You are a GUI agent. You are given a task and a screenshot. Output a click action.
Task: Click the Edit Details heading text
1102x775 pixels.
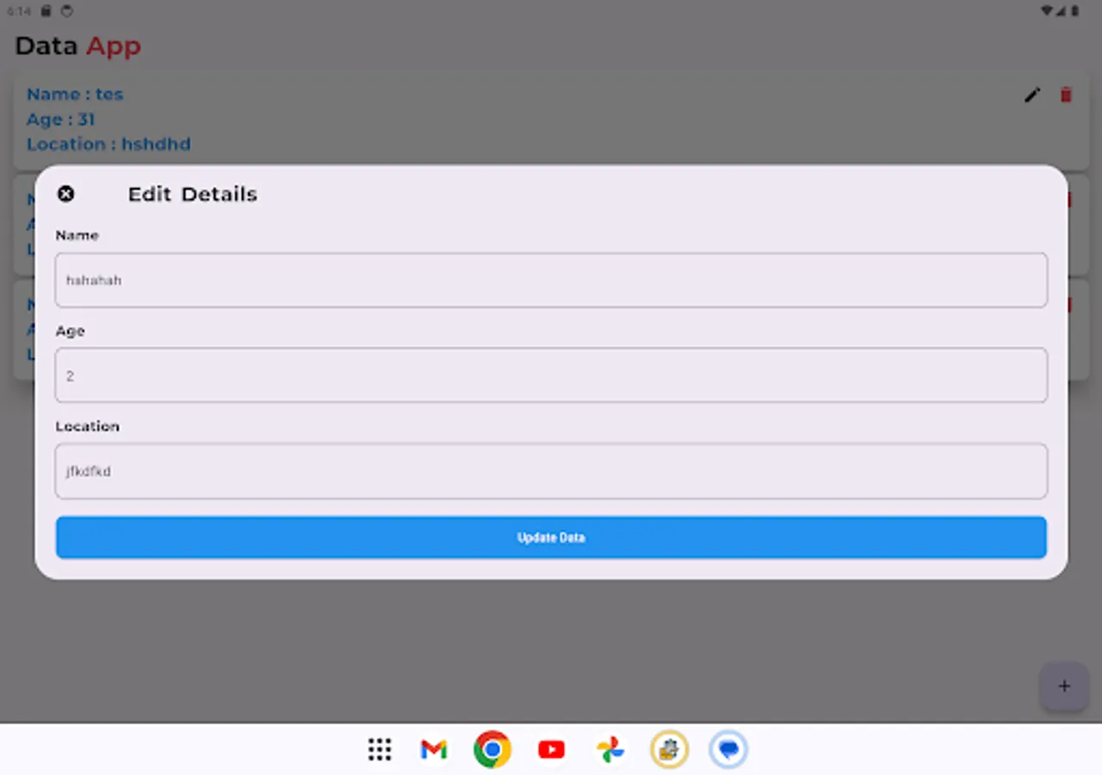tap(192, 194)
